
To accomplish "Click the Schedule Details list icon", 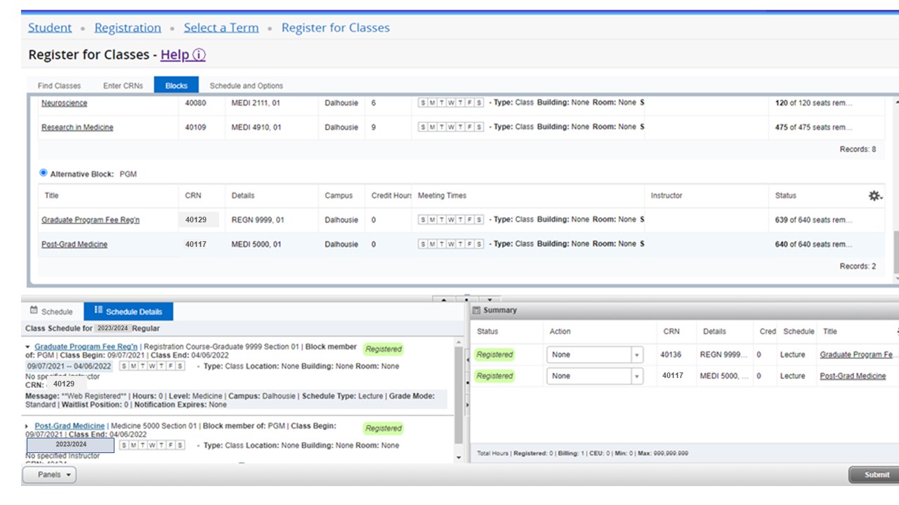I will pos(98,311).
